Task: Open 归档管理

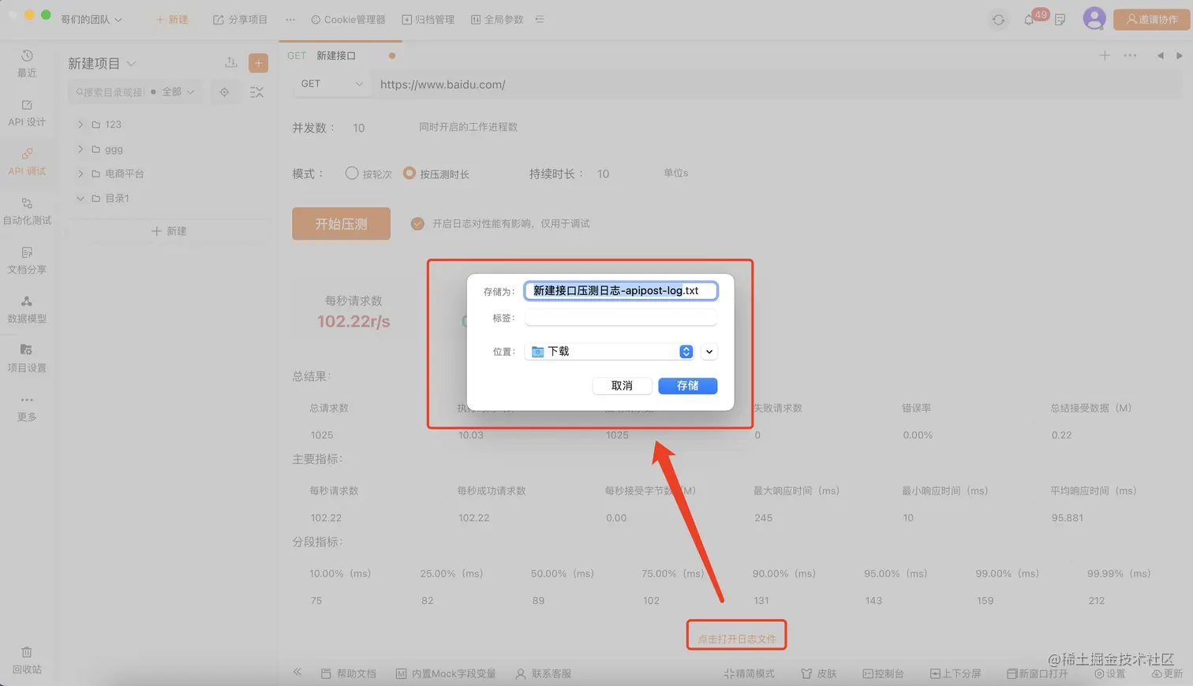Action: pos(428,20)
